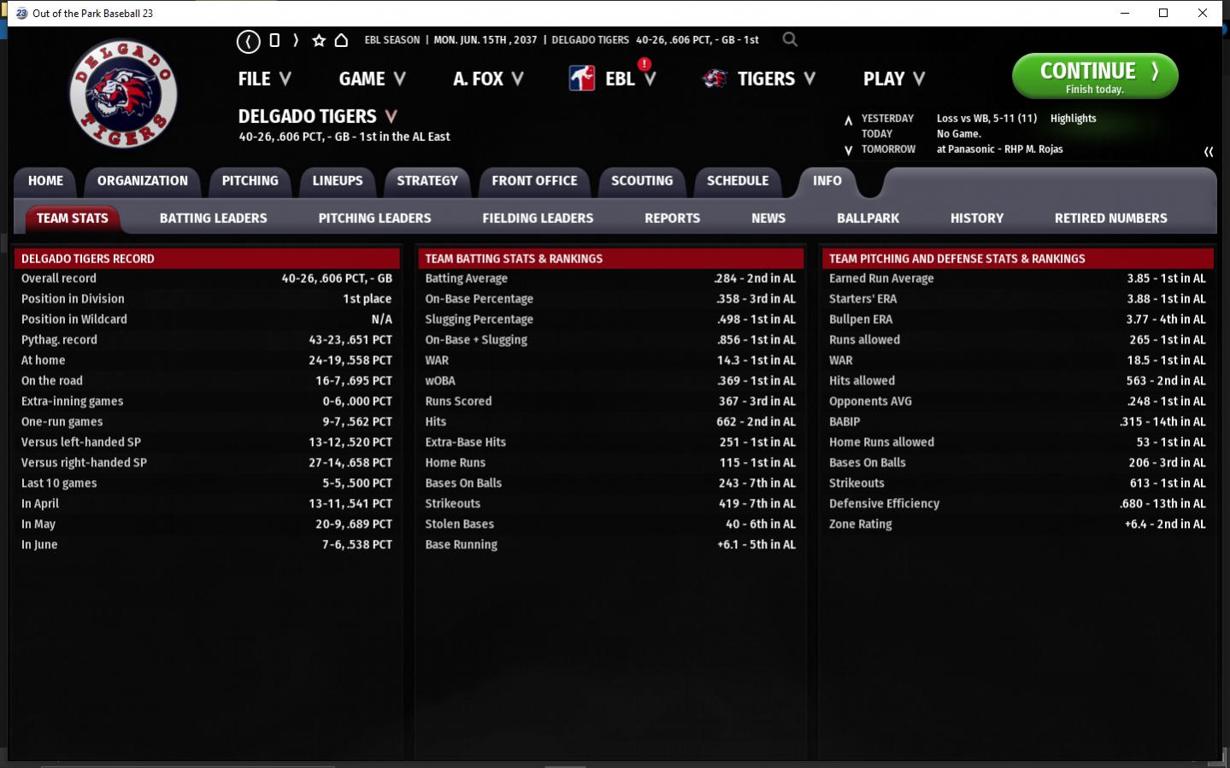Viewport: 1230px width, 768px height.
Task: Show later days with down arrow
Action: [x=848, y=150]
